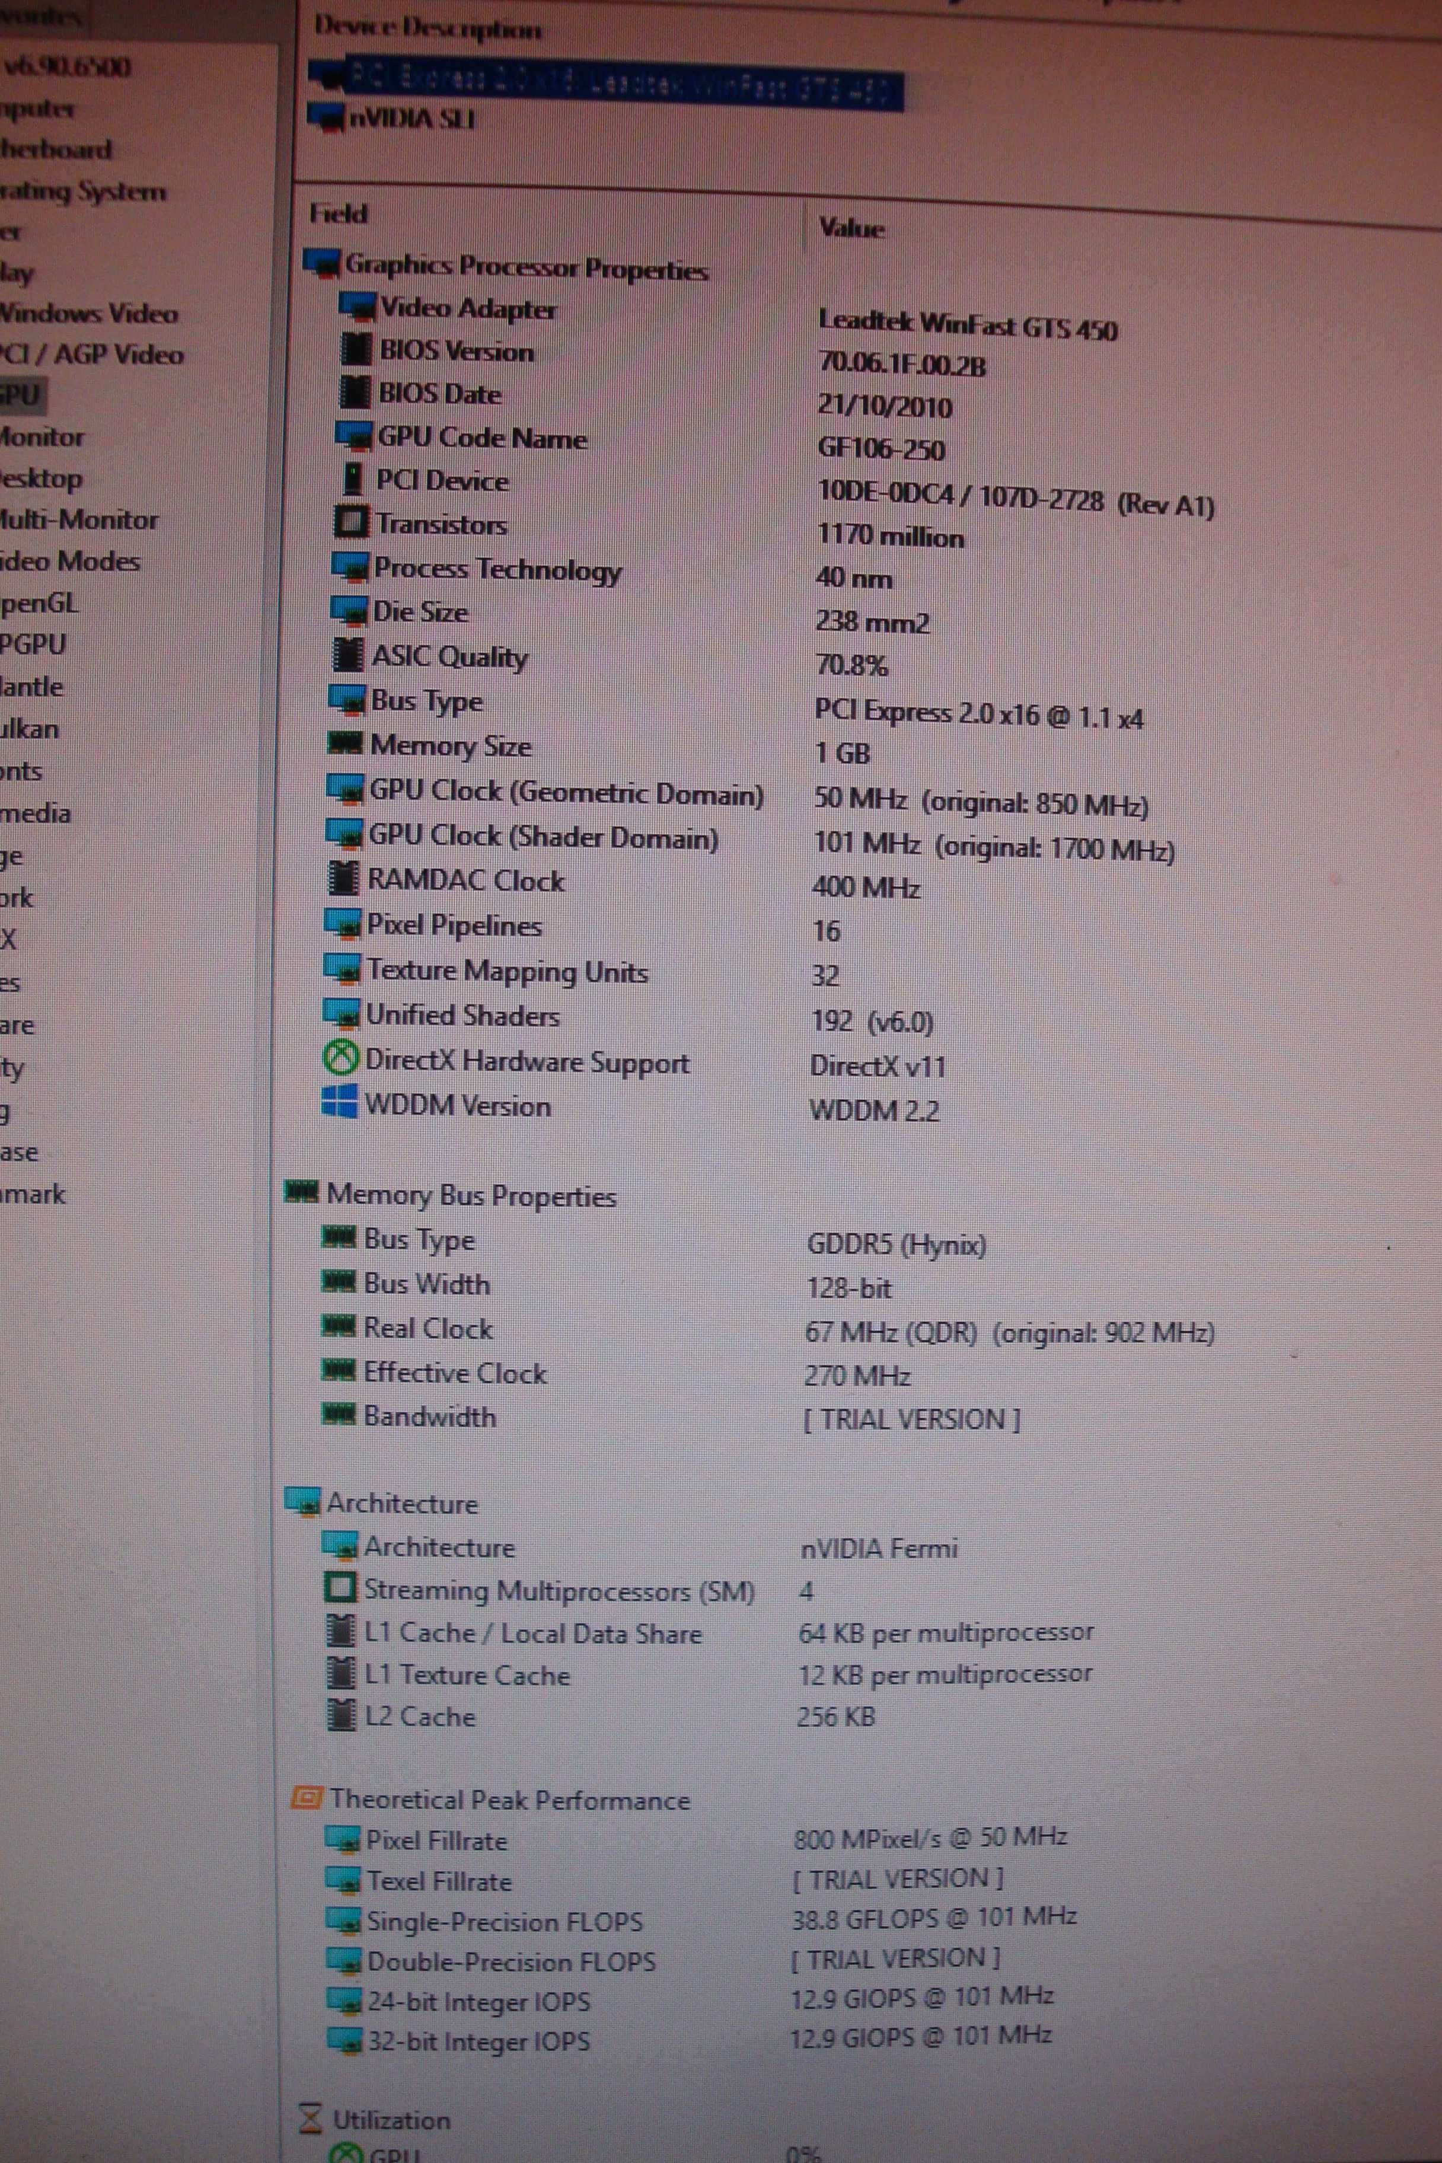1442x2163 pixels.
Task: Select the GDDR5 (Hynix) bus type value
Action: pyautogui.click(x=896, y=1243)
